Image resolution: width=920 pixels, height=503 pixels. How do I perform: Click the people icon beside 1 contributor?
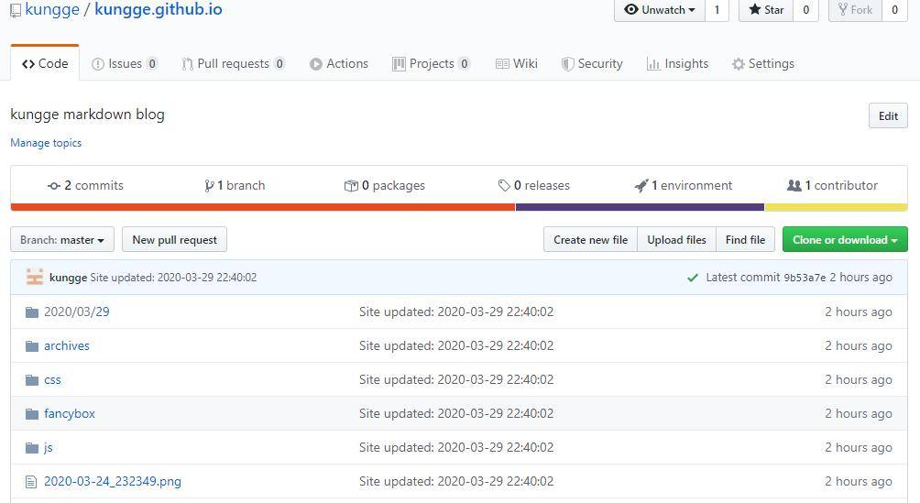794,185
